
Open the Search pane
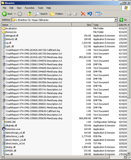(x=41, y=14)
